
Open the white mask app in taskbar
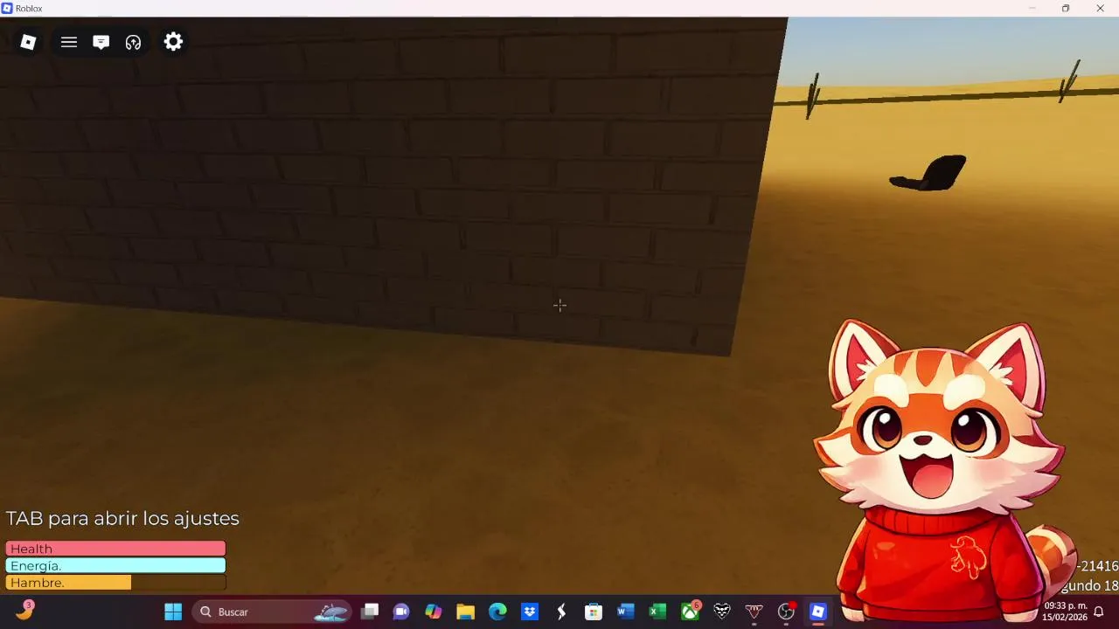tap(722, 612)
